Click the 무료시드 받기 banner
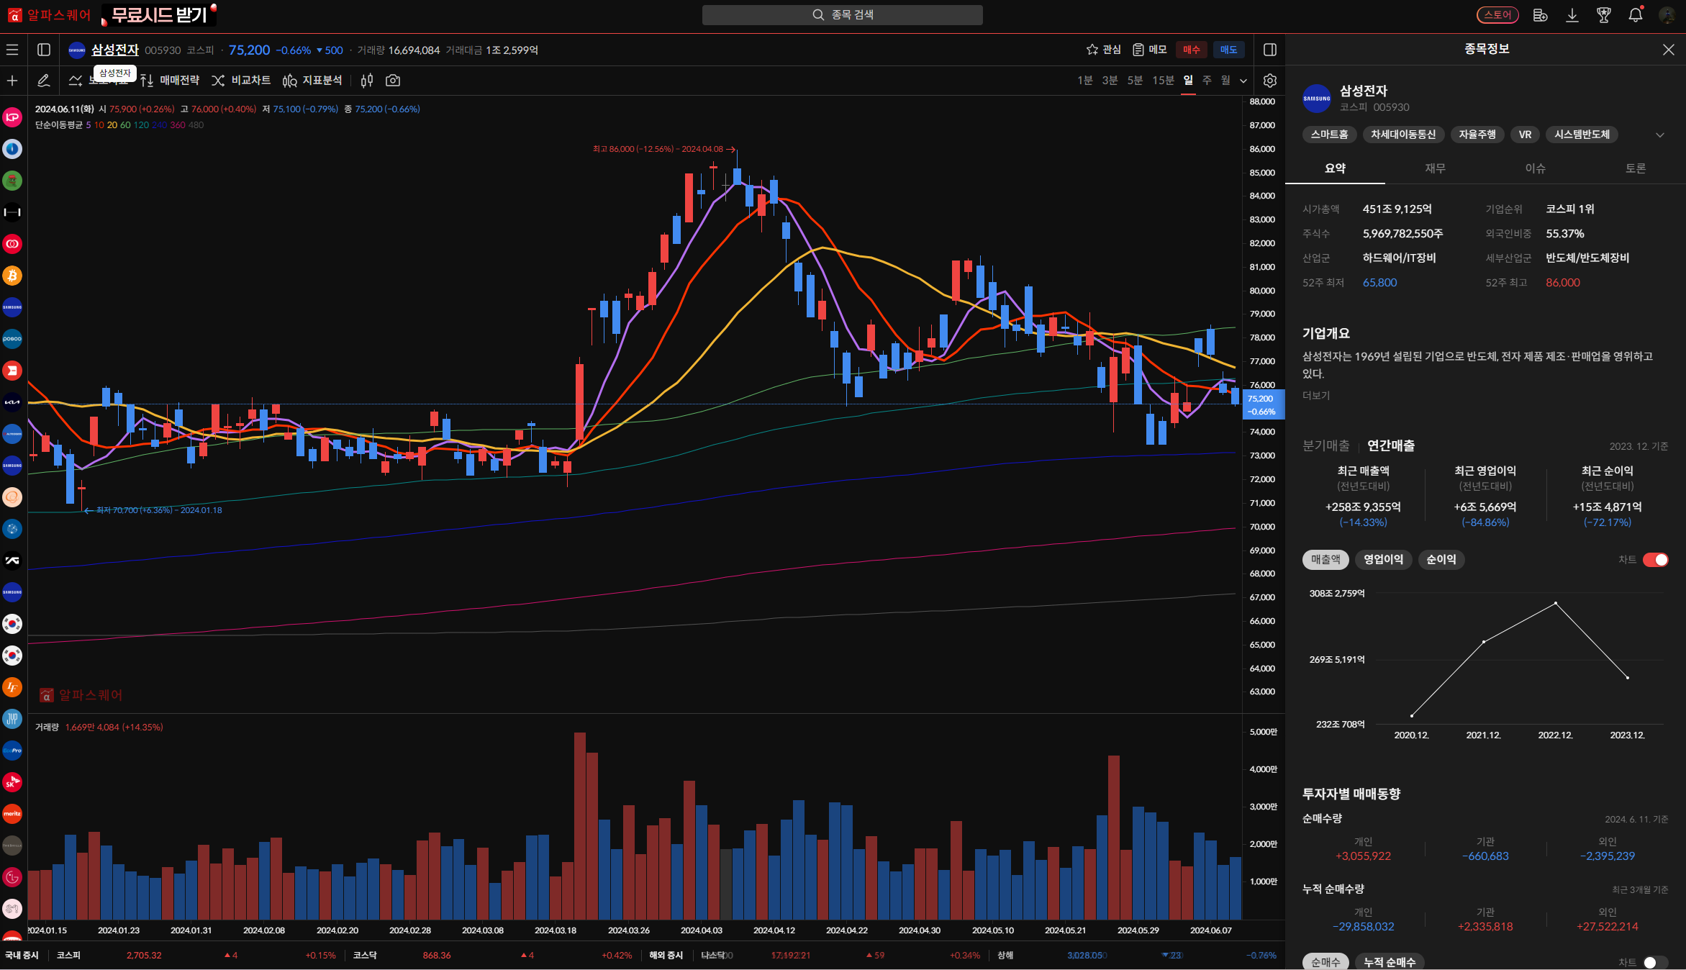Viewport: 1686px width, 970px height. click(x=159, y=15)
